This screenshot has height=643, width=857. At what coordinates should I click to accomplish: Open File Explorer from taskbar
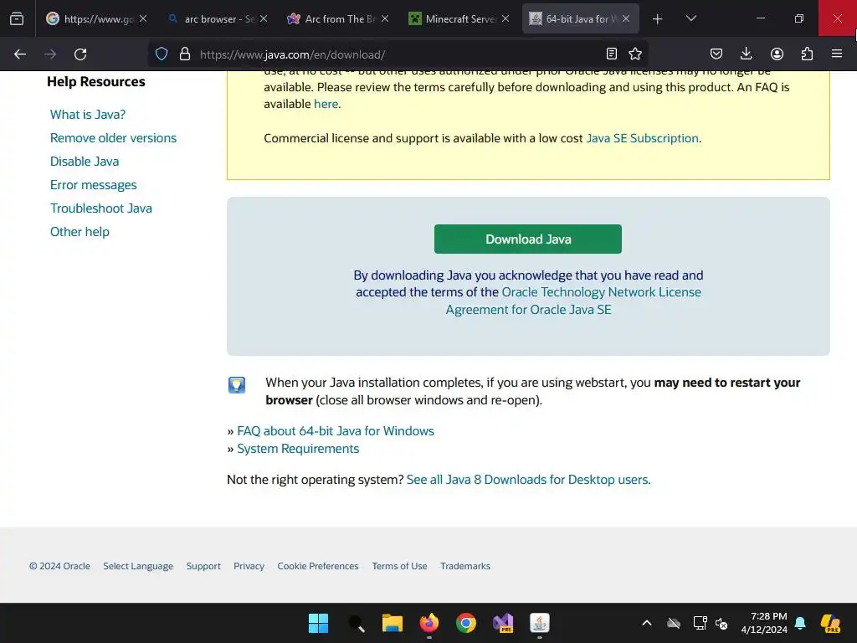[392, 623]
